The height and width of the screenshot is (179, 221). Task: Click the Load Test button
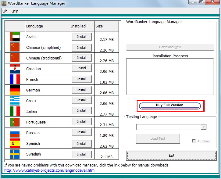point(158,139)
